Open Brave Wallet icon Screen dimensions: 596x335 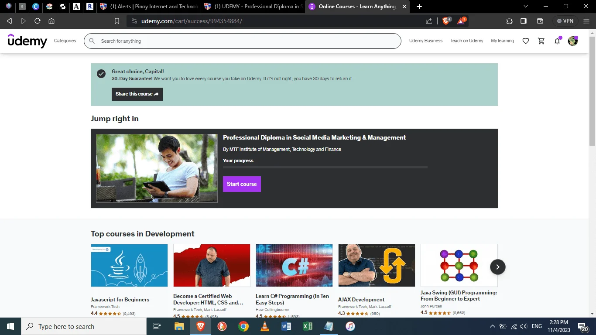(540, 21)
